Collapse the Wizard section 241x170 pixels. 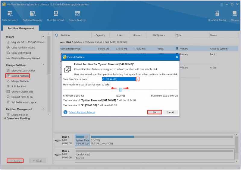tap(43, 37)
